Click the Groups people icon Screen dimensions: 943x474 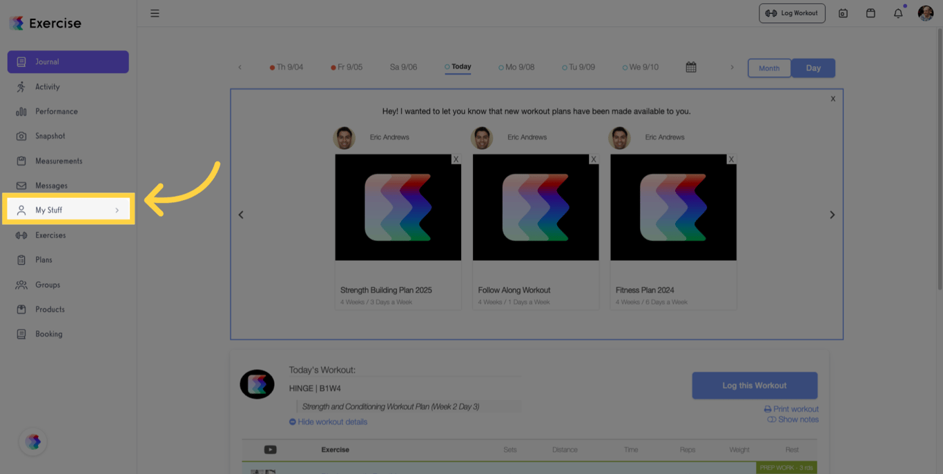[21, 285]
